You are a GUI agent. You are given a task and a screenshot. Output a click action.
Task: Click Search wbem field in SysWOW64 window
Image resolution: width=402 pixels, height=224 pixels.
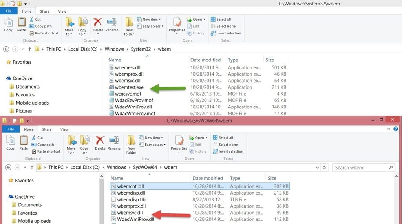[x=364, y=168]
